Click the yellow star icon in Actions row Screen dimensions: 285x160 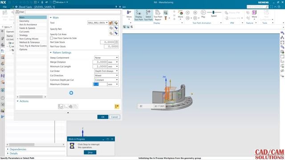pyautogui.click(x=117, y=107)
